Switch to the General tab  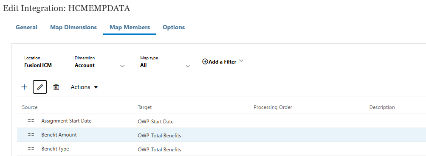[x=26, y=27]
